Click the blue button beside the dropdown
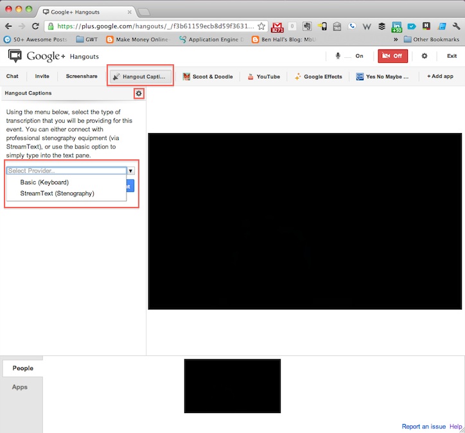The width and height of the screenshot is (465, 433). coord(130,186)
